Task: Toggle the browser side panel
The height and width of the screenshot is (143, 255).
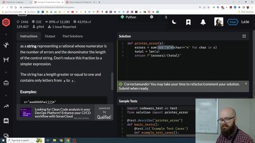Action: click(243, 7)
